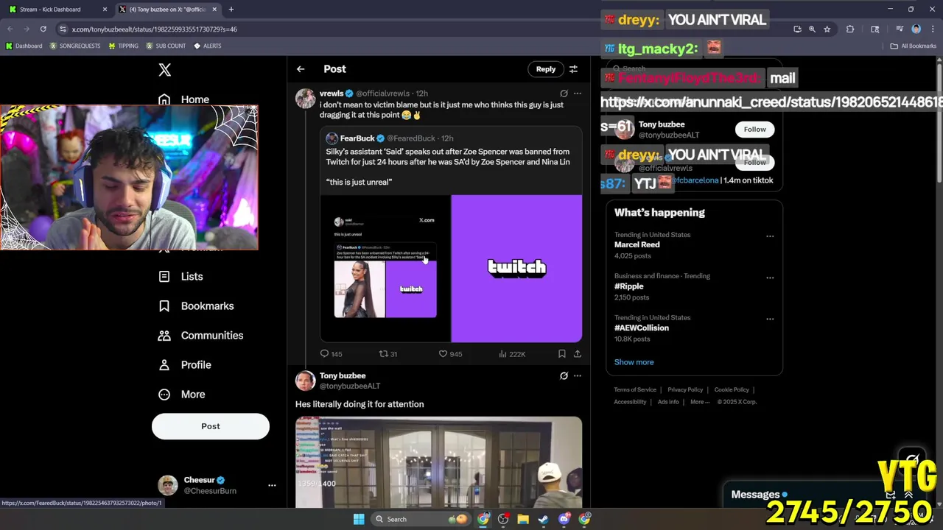Open Windows Start menu

click(x=359, y=520)
